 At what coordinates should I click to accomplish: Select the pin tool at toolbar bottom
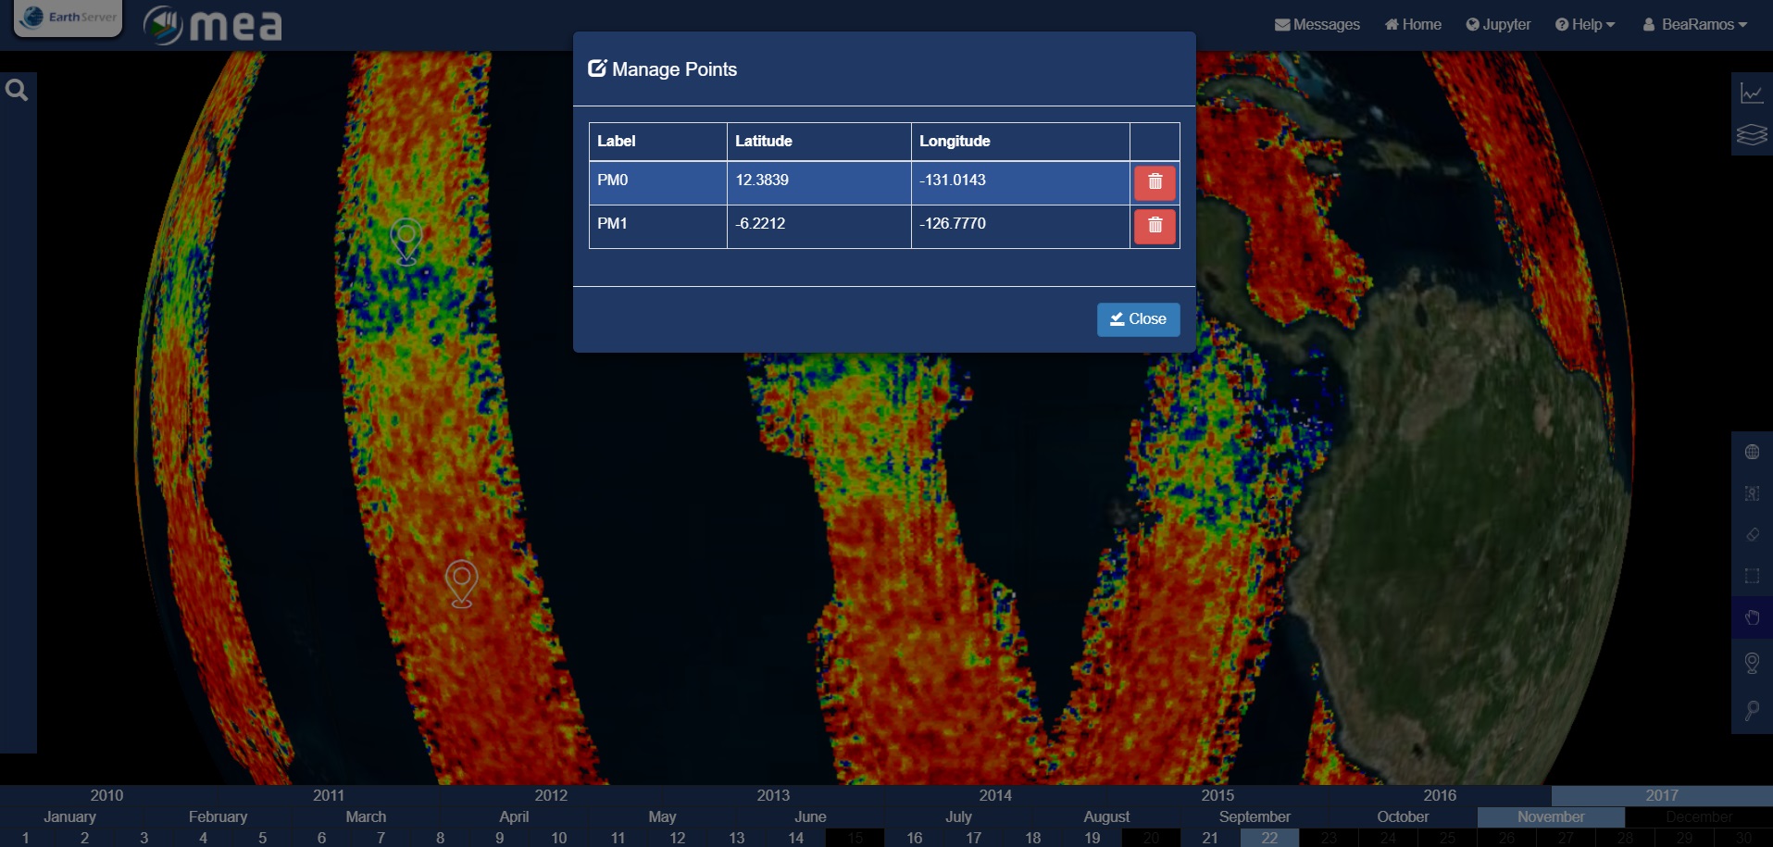(1752, 710)
